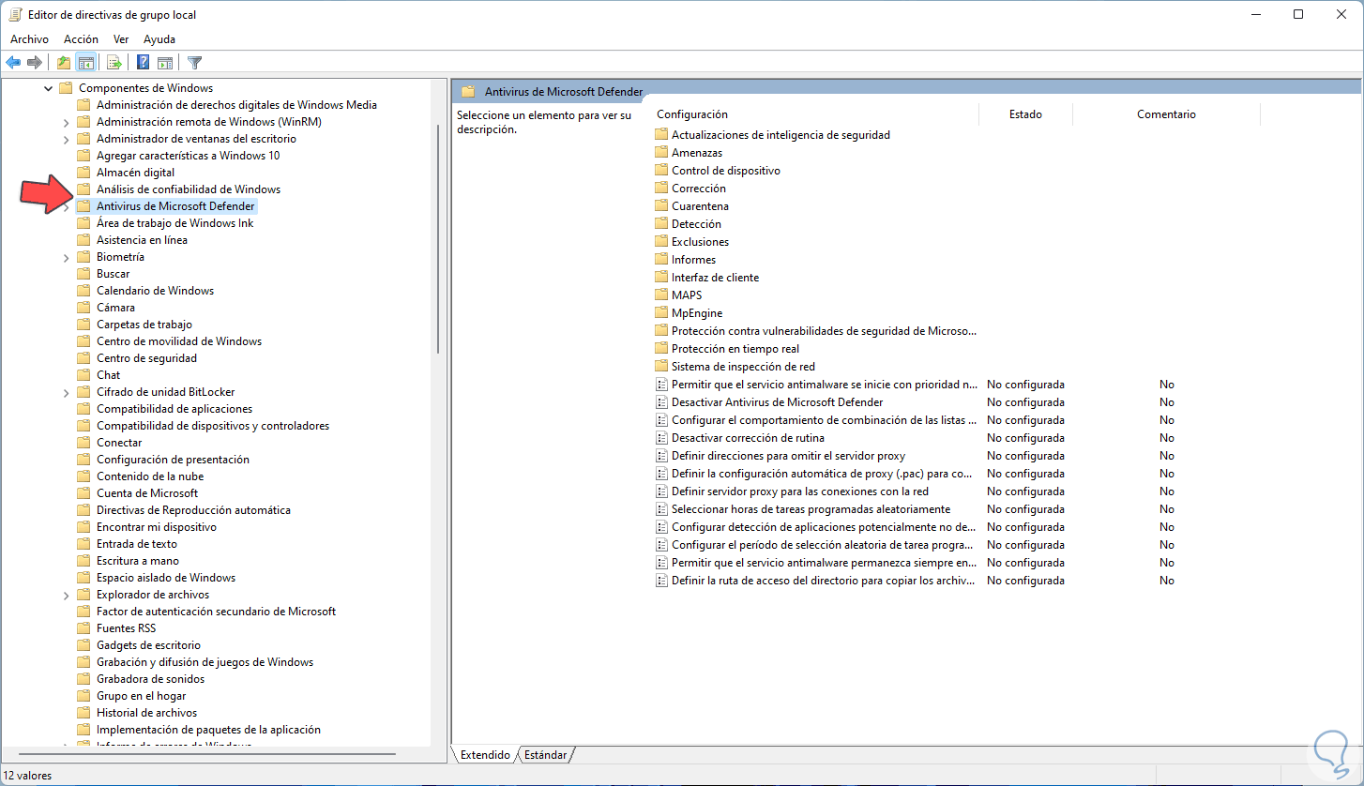Open the Ayuda menu
The width and height of the screenshot is (1364, 786).
pyautogui.click(x=159, y=39)
